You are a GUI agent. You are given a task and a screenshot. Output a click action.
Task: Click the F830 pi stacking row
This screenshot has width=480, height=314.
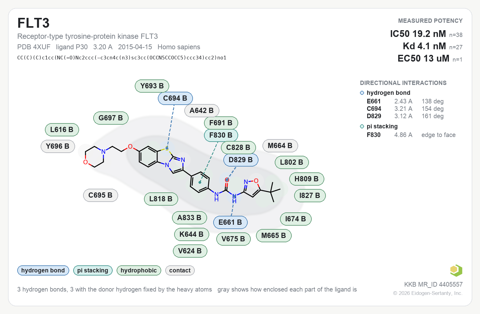[x=411, y=135]
